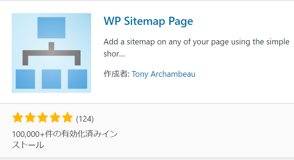Click the bottom-middle blue square of sitemap icon
Image resolution: width=294 pixels, height=160 pixels.
[x=51, y=79]
